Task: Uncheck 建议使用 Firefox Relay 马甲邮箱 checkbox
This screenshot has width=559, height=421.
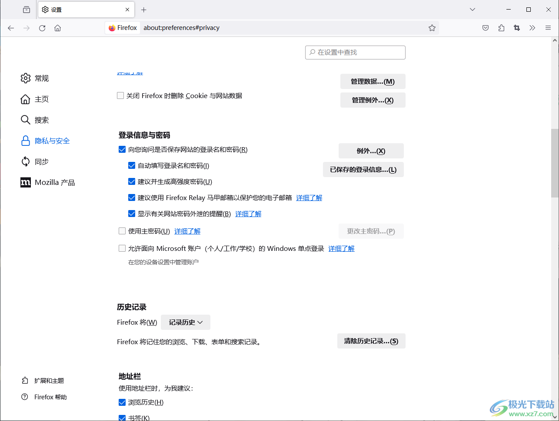Action: 132,197
